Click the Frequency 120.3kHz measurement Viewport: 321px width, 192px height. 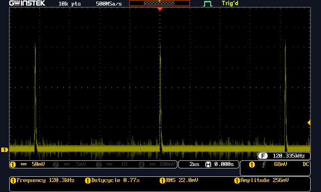(45, 180)
